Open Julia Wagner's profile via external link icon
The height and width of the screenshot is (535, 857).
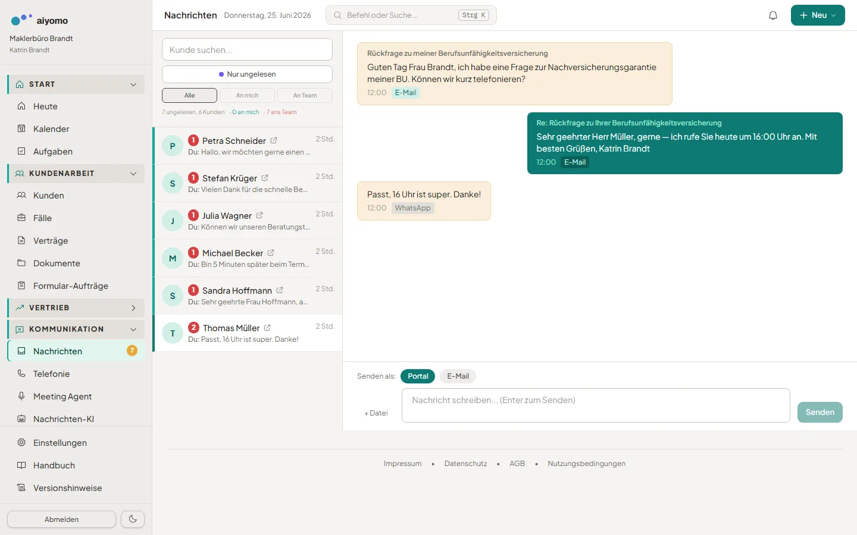(259, 216)
